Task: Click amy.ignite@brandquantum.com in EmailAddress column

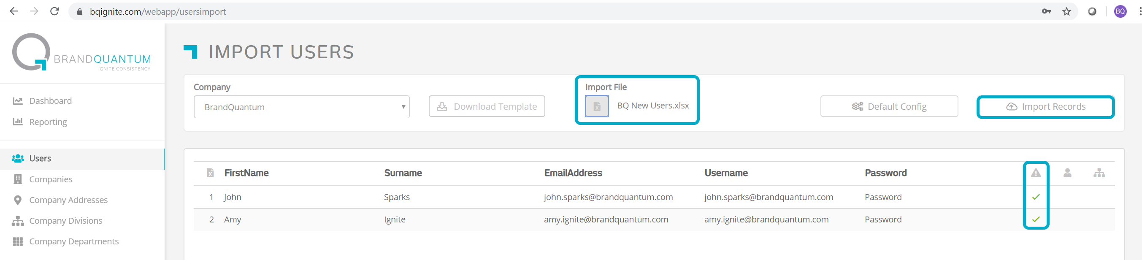Action: [x=606, y=219]
